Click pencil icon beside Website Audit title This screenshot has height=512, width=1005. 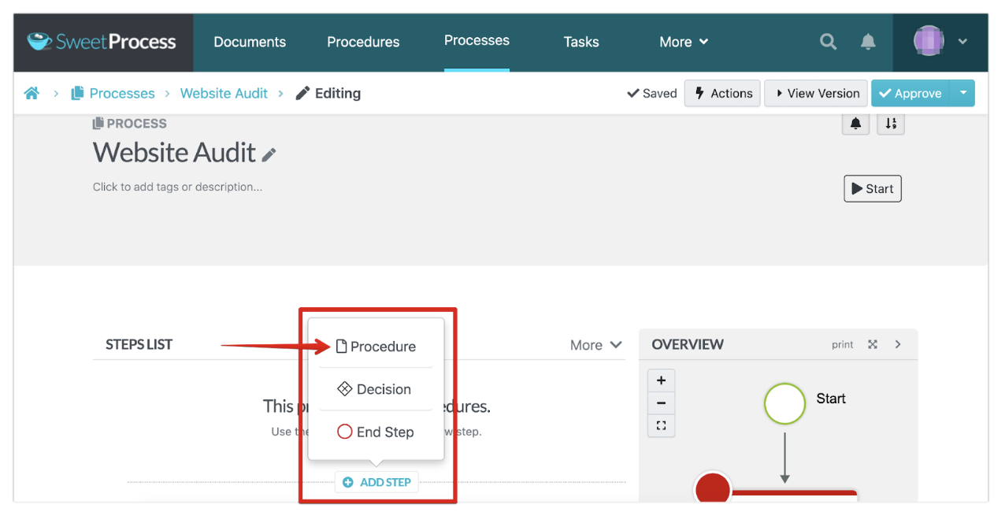click(269, 155)
